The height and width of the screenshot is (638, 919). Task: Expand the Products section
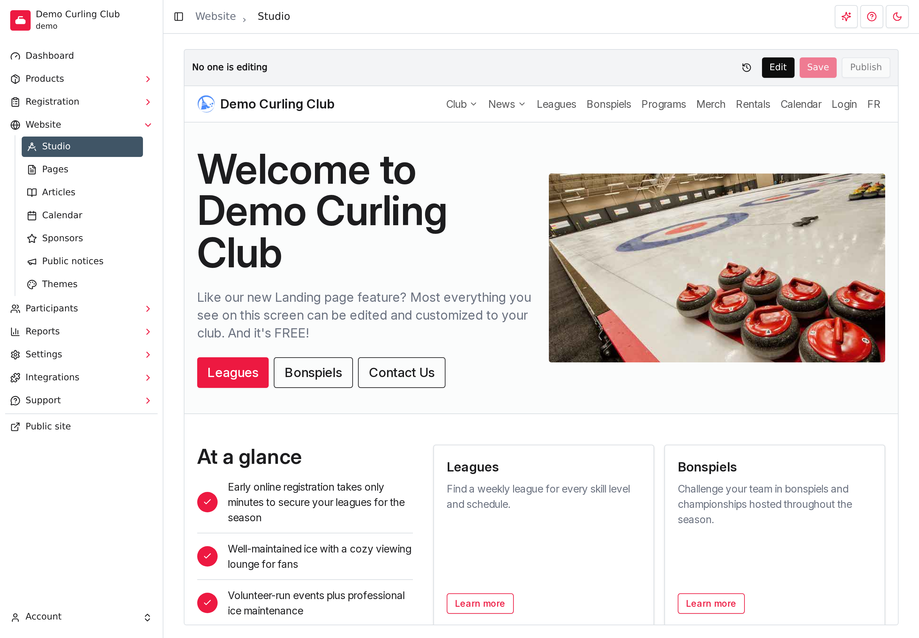[x=82, y=79]
